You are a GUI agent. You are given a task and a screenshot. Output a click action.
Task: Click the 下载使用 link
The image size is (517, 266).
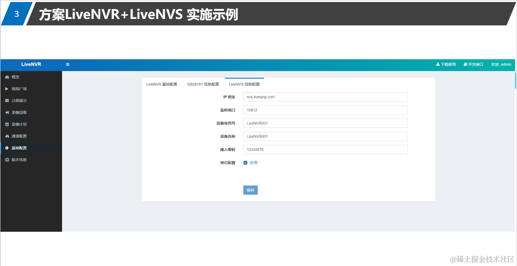[446, 64]
